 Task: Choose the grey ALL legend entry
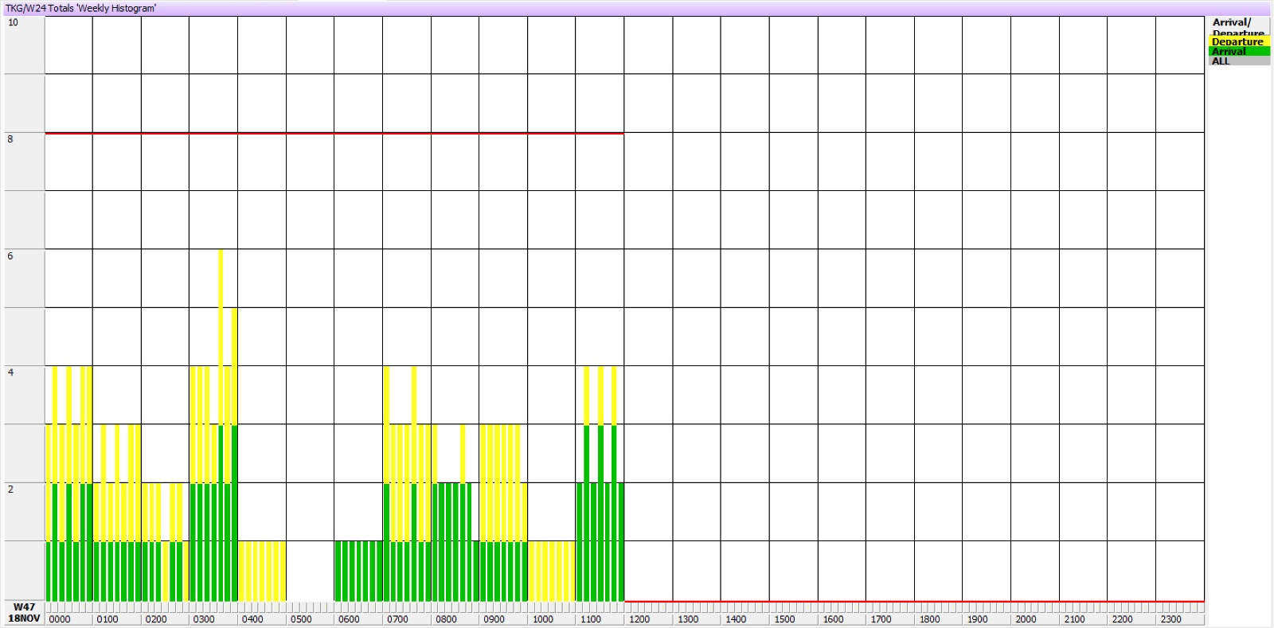(1238, 61)
